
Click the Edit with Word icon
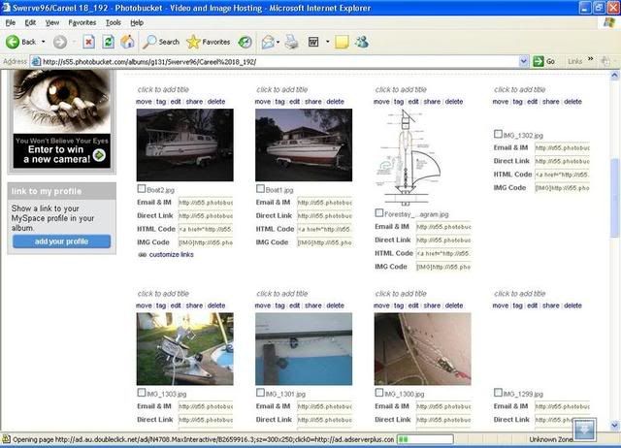(x=313, y=42)
